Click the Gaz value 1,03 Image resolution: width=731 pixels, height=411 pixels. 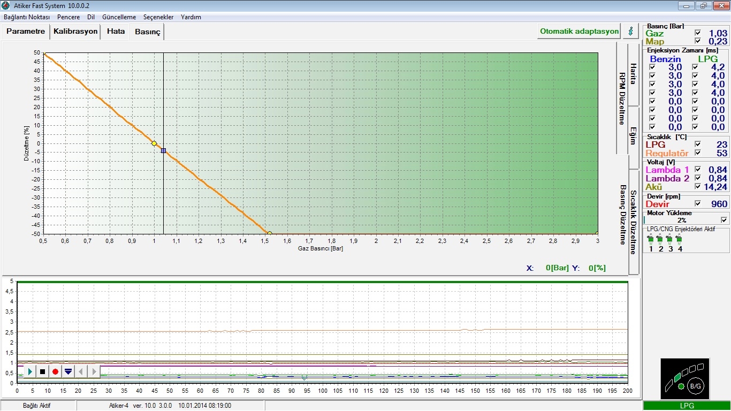[x=718, y=33]
